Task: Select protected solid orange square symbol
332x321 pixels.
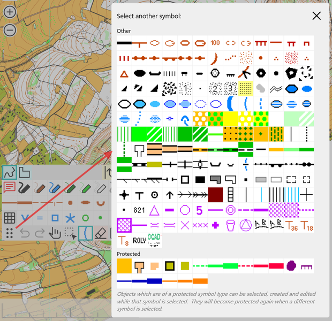Action: [x=124, y=266]
